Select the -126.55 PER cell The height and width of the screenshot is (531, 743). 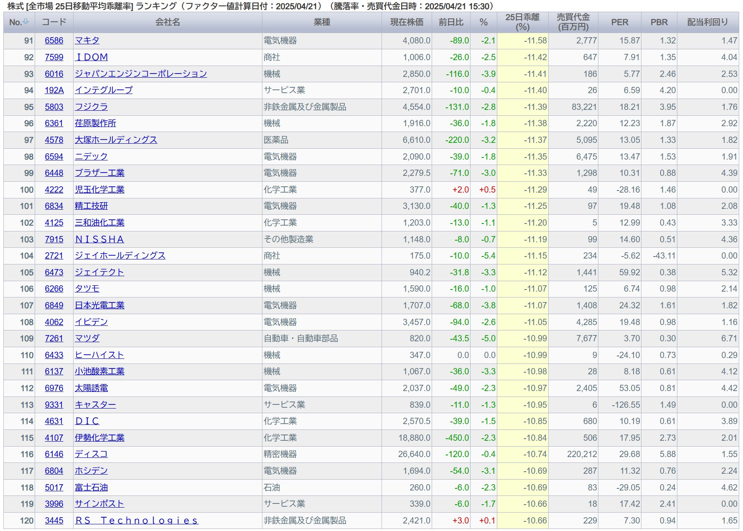(619, 405)
